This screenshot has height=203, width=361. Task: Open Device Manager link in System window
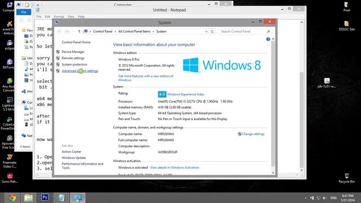(73, 52)
